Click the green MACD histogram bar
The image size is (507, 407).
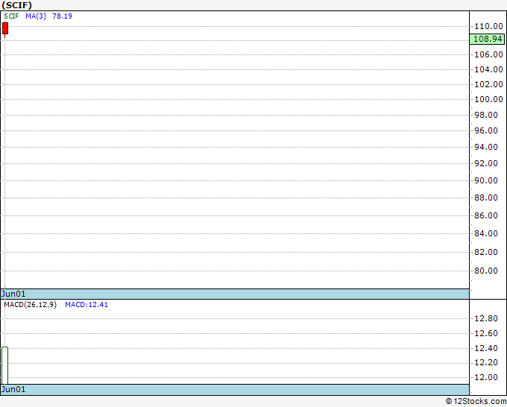[x=5, y=365]
